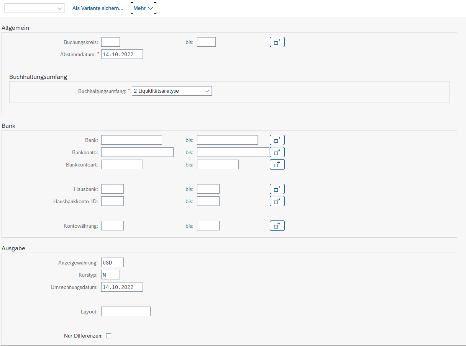
Task: Click multiple selection icon for Kontowährung
Action: pyautogui.click(x=277, y=226)
